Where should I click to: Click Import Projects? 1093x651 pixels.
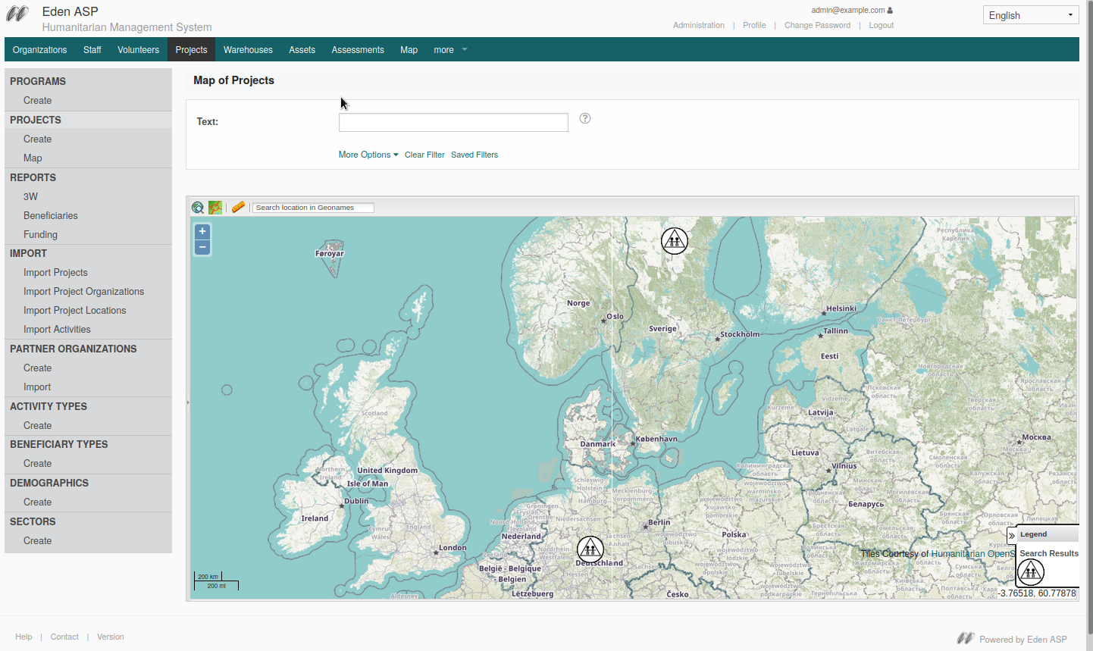point(55,273)
